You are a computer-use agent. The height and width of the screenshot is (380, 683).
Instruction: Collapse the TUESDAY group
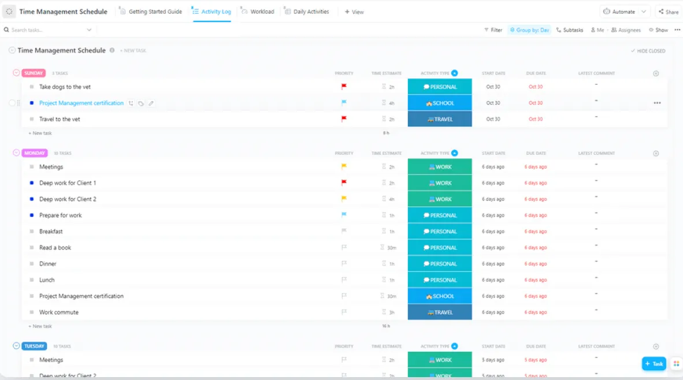(x=16, y=345)
